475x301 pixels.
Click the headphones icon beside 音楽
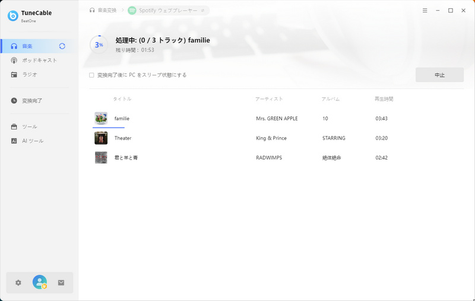pyautogui.click(x=14, y=46)
